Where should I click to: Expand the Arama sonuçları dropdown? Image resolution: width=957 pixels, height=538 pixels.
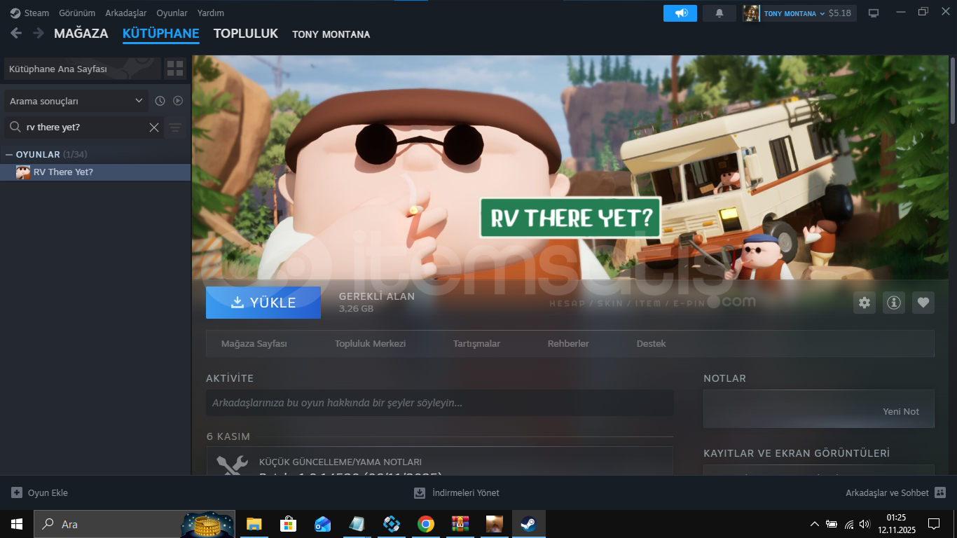76,101
